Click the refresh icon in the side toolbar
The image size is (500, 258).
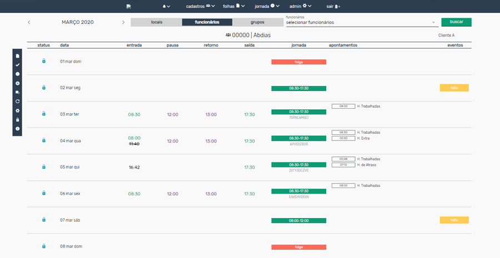pyautogui.click(x=18, y=102)
